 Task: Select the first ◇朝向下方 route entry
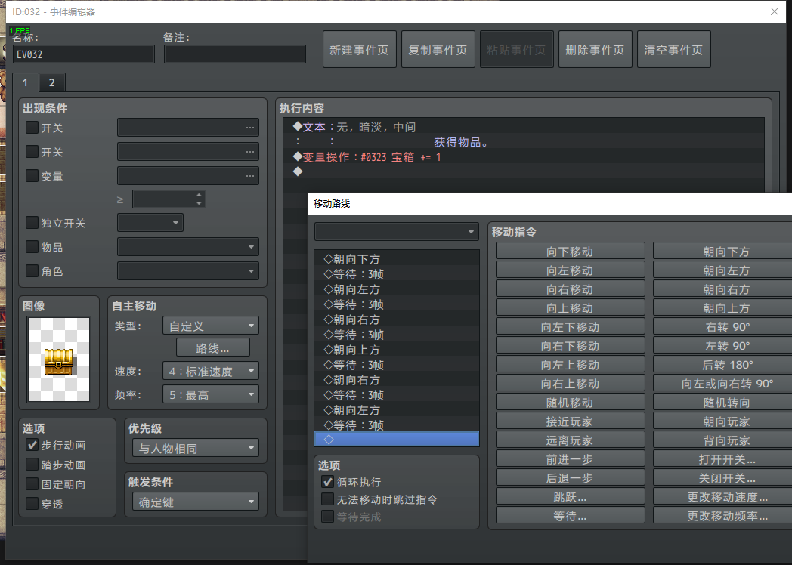pyautogui.click(x=397, y=259)
